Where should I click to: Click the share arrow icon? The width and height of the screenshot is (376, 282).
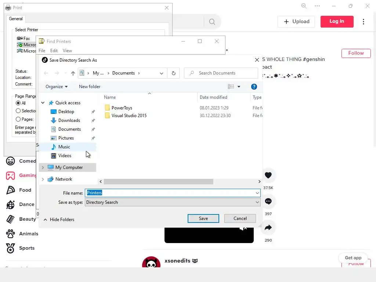pos(268,228)
